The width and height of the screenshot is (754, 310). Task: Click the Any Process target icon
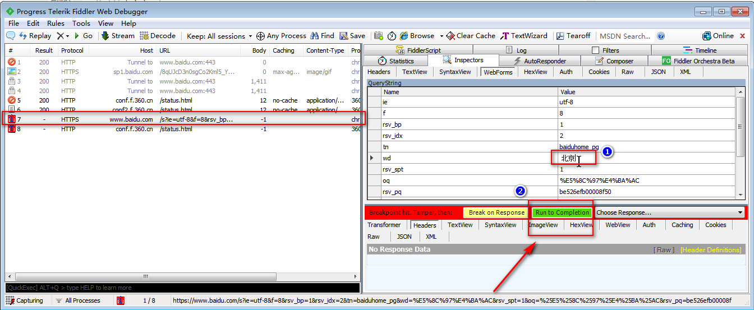pyautogui.click(x=260, y=36)
